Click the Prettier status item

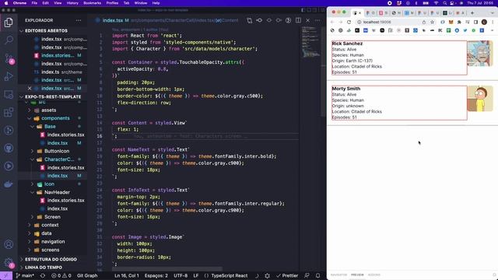click(287, 275)
